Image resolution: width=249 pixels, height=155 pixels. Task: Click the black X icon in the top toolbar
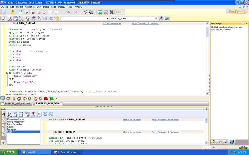coord(112,12)
